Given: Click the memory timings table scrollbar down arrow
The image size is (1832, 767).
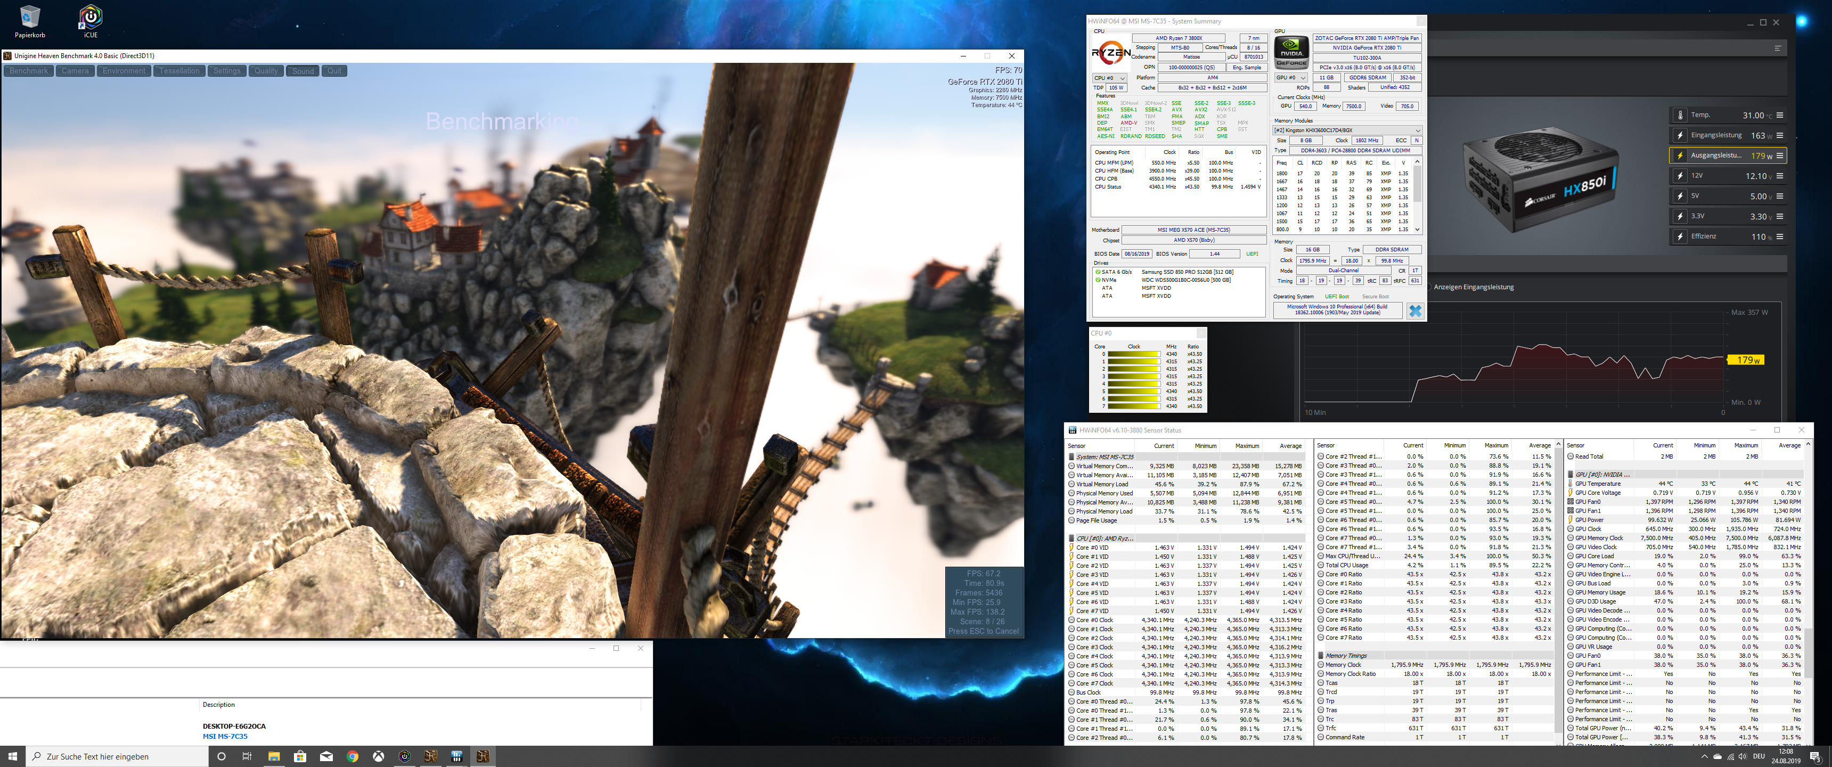Looking at the screenshot, I should pos(1417,229).
